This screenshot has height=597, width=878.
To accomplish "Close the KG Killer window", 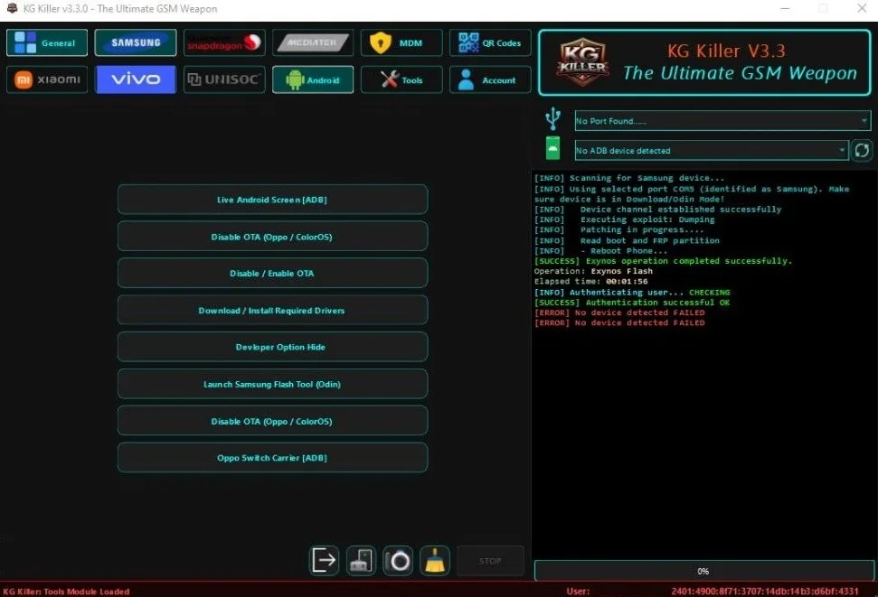I will (x=862, y=8).
